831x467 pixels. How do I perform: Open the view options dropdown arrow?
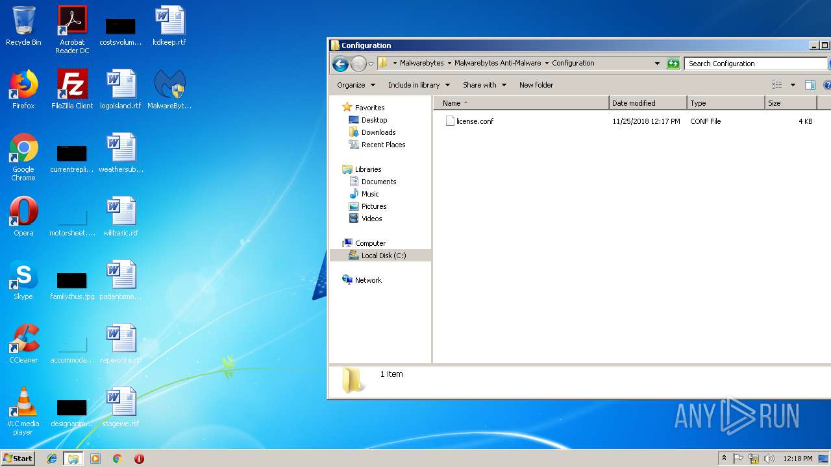tap(793, 85)
